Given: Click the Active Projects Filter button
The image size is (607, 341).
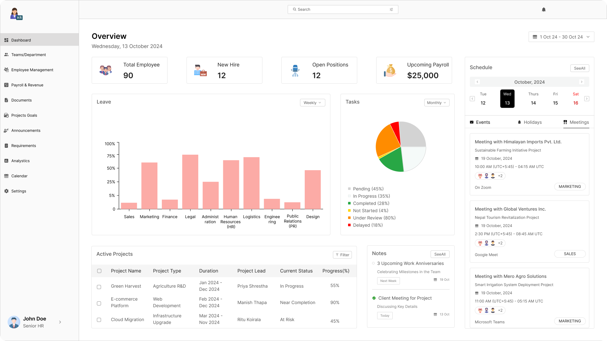Looking at the screenshot, I should 342,255.
